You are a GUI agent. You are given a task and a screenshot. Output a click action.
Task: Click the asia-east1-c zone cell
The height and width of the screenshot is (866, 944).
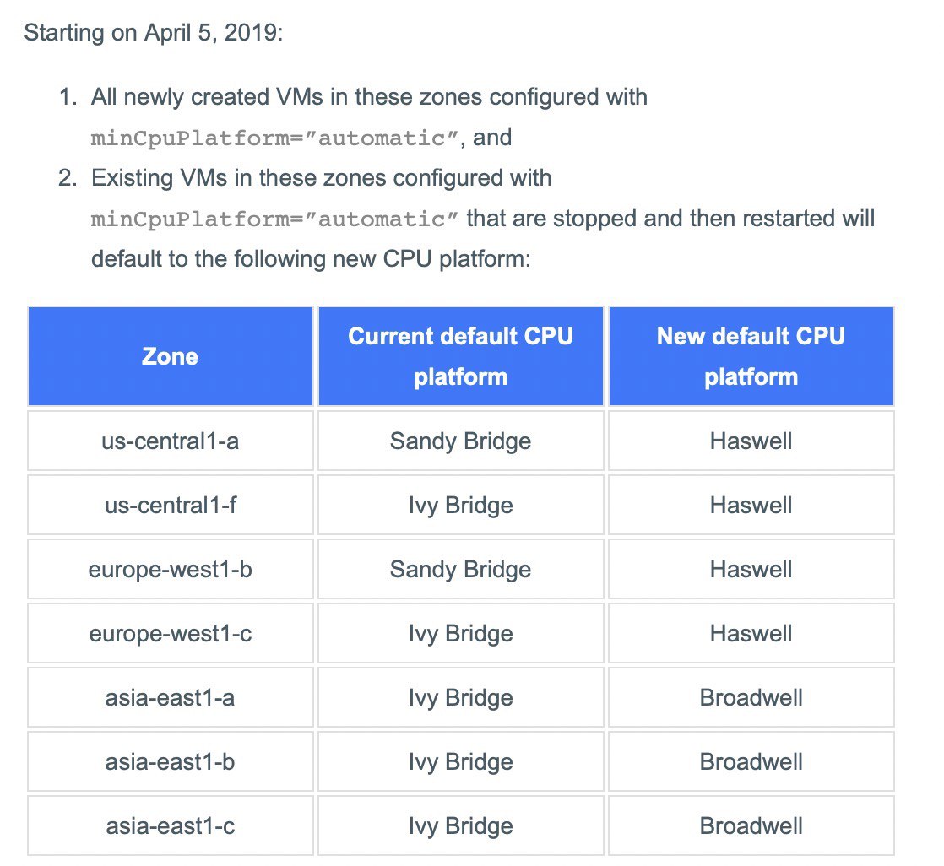(x=170, y=825)
